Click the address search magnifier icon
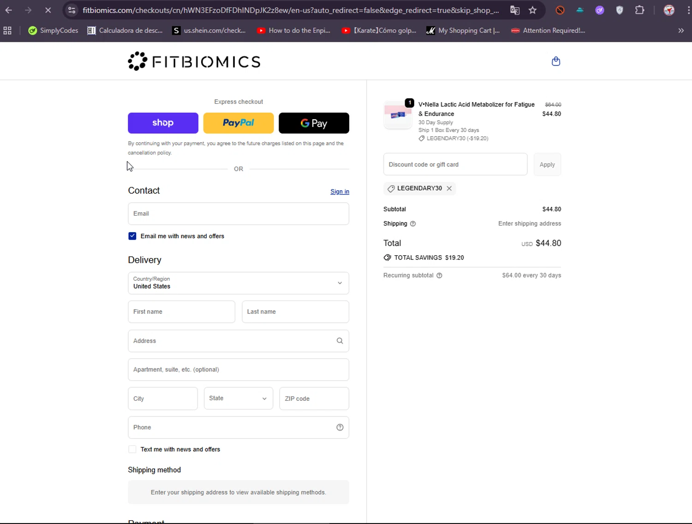The image size is (692, 524). 340,341
